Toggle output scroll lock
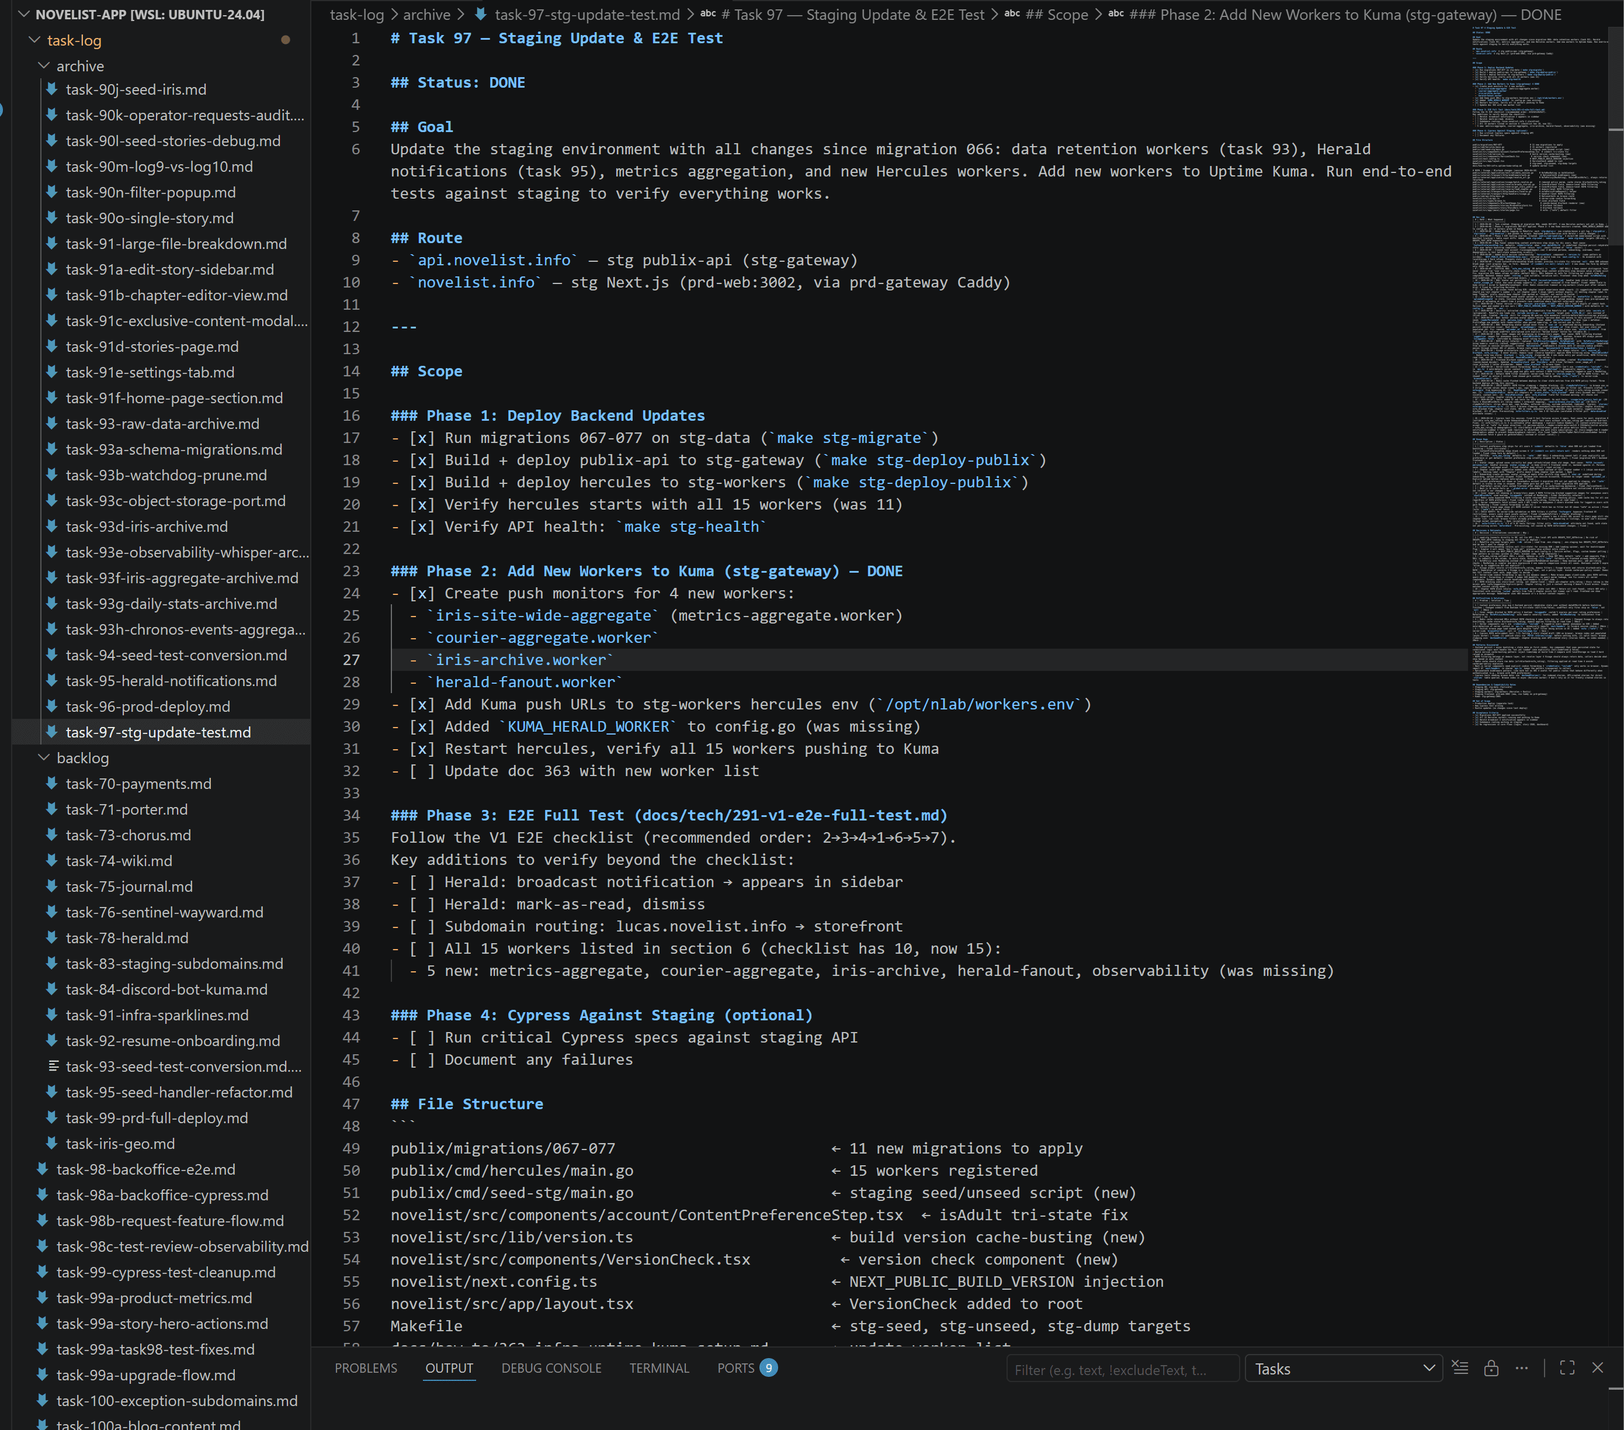Image resolution: width=1624 pixels, height=1430 pixels. pos(1491,1368)
